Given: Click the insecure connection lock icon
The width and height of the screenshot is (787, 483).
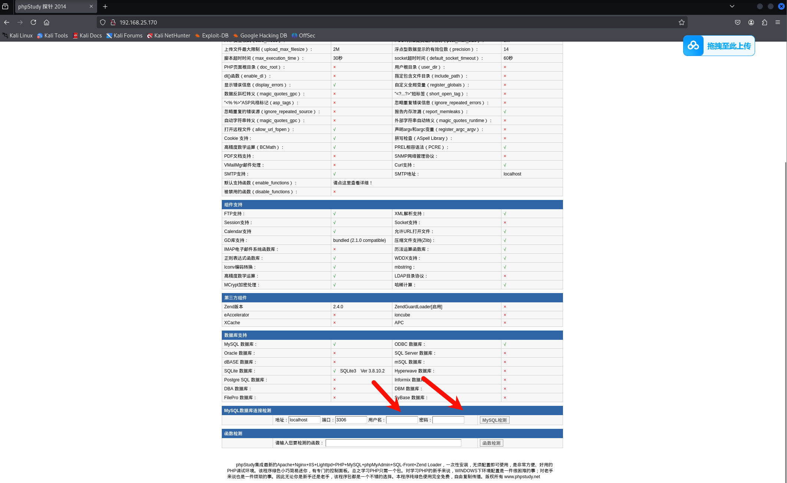Looking at the screenshot, I should coord(113,22).
